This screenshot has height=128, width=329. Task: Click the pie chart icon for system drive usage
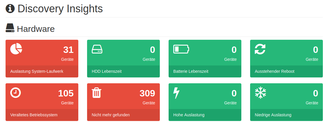pos(16,49)
